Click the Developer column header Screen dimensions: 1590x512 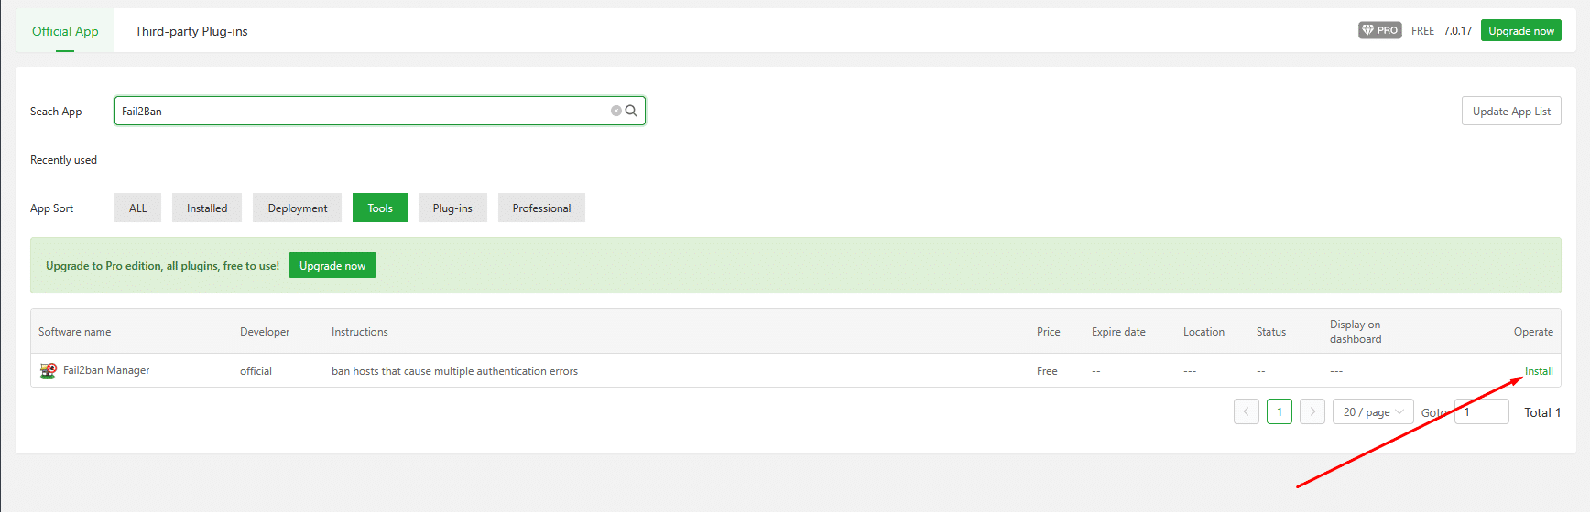265,331
